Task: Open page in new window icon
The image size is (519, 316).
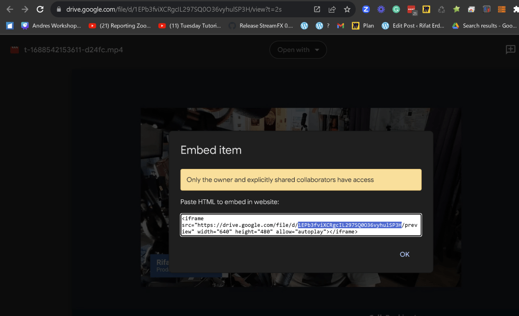Action: 317,9
